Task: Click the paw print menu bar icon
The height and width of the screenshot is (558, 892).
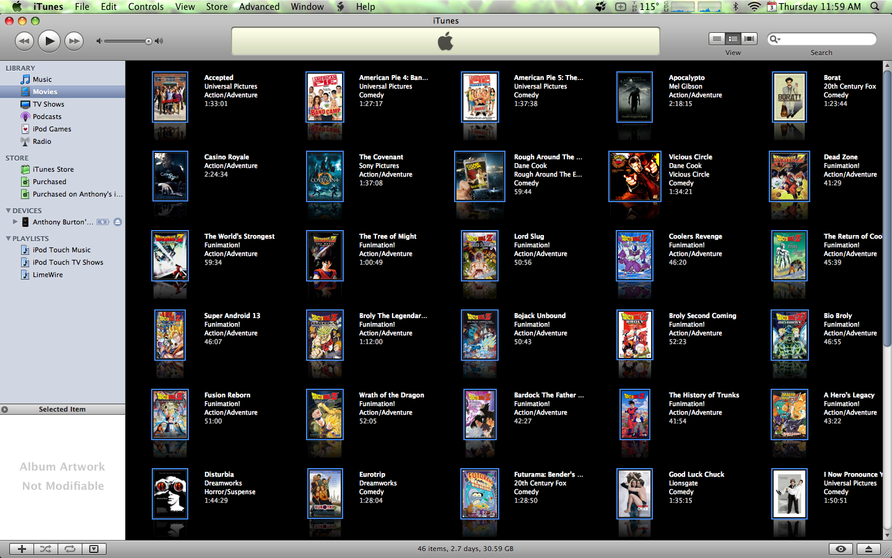Action: (600, 6)
